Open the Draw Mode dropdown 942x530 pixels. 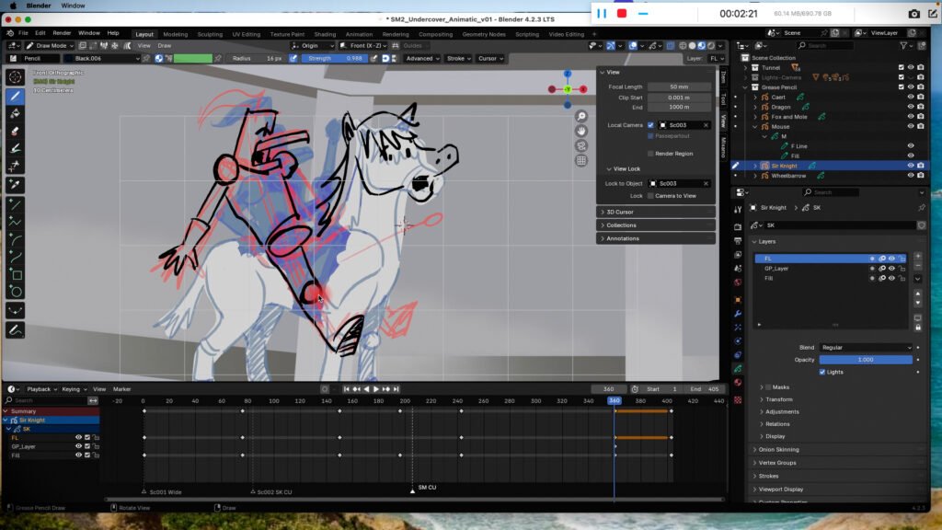(50, 46)
